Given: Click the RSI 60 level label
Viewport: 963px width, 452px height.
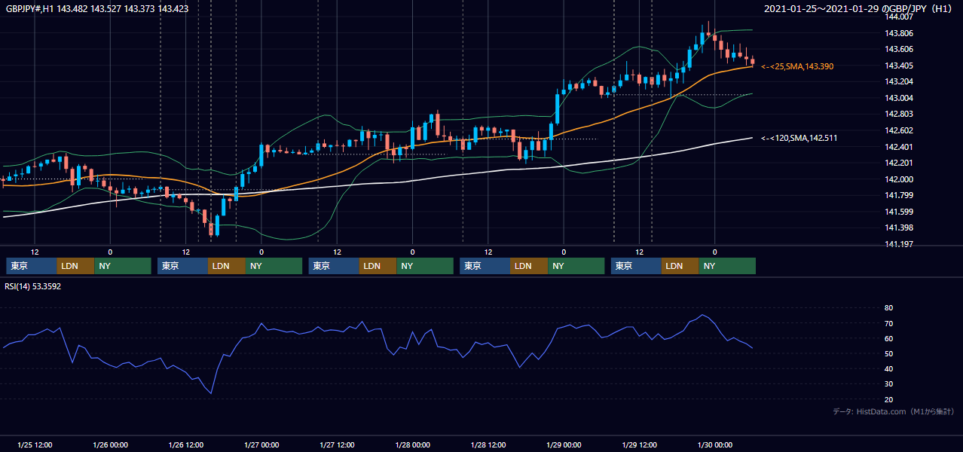Looking at the screenshot, I should [x=888, y=338].
